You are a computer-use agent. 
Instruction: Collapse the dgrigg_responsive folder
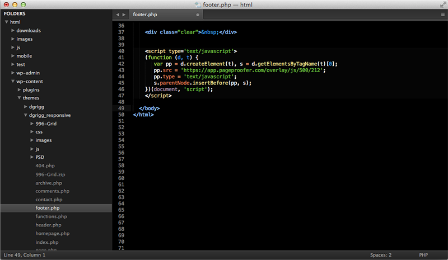[26, 115]
